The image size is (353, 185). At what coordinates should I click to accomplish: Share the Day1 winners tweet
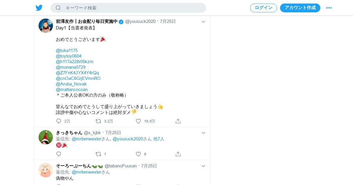point(178,121)
